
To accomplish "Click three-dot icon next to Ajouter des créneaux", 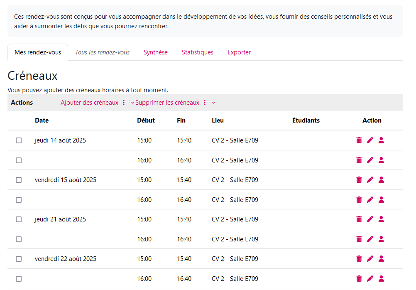I will click(124, 103).
